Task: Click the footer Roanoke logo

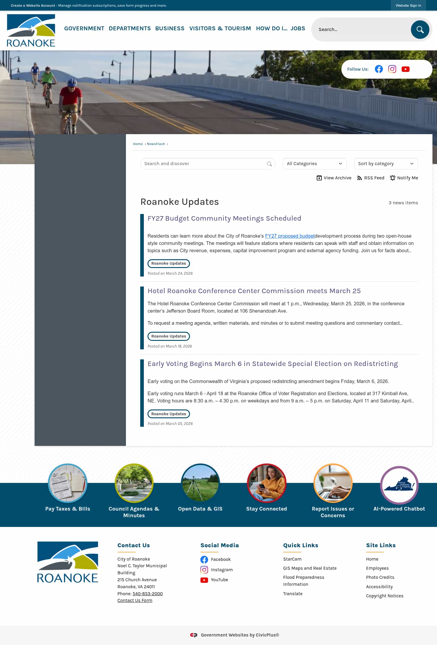Action: (x=68, y=562)
